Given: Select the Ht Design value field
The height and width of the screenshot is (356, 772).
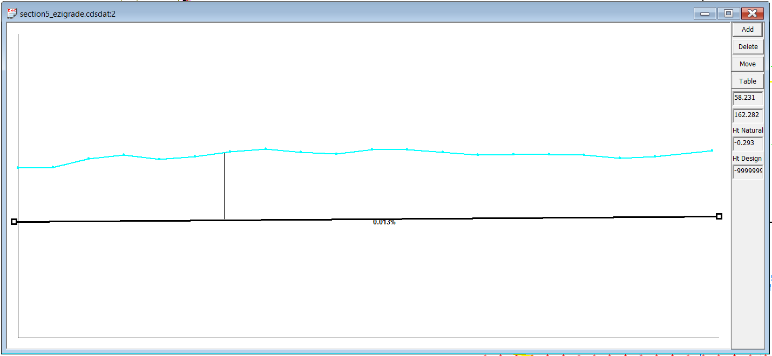Looking at the screenshot, I should pos(748,172).
